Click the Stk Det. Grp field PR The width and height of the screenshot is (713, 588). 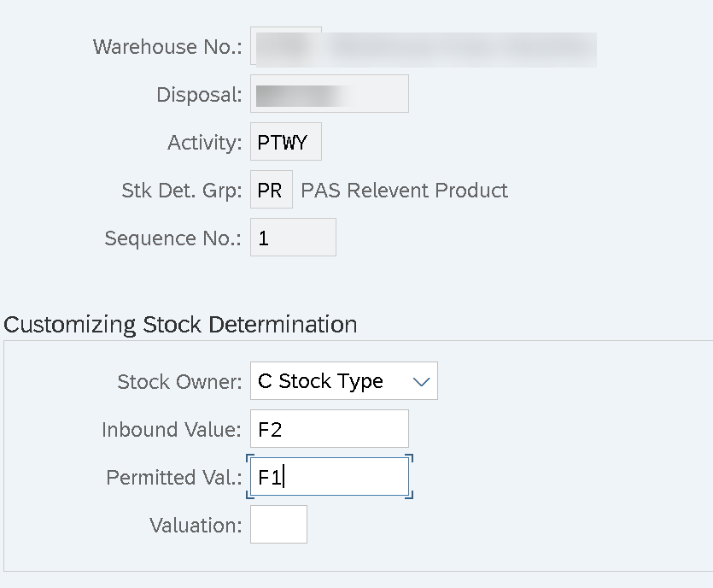[x=271, y=190]
